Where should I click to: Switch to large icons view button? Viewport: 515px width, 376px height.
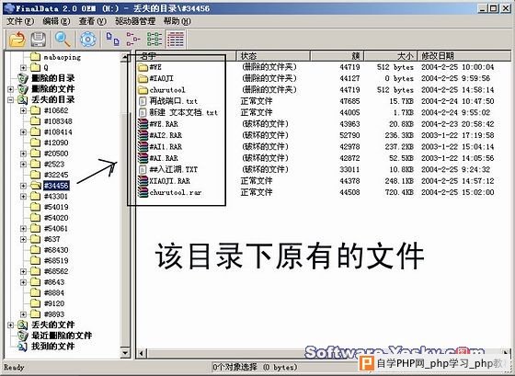112,39
